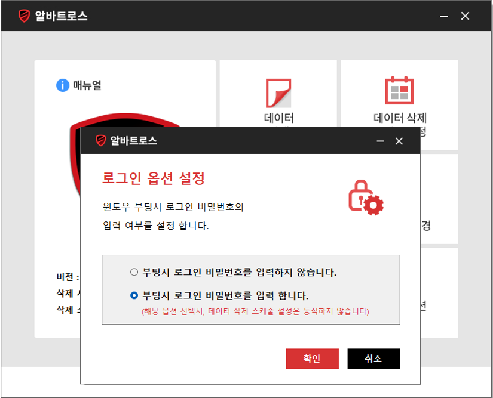Cancel the dialog with the 취소 button

373,359
